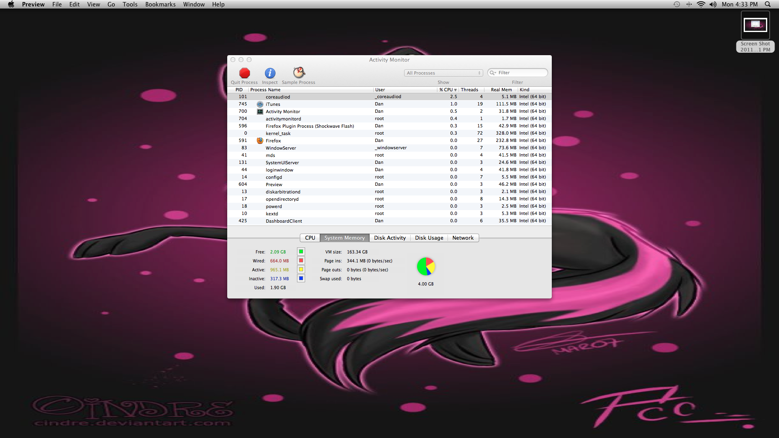Click the Firefox icon in process list
This screenshot has width=779, height=438.
(x=260, y=141)
